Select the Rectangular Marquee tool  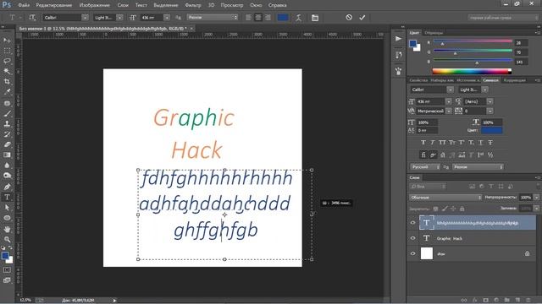coord(7,51)
